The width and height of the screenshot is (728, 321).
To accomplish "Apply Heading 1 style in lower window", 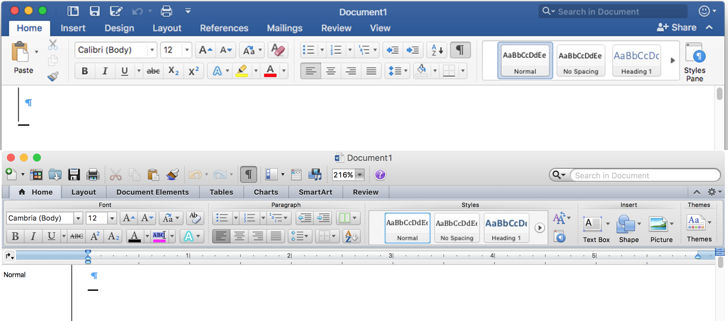I will (506, 228).
